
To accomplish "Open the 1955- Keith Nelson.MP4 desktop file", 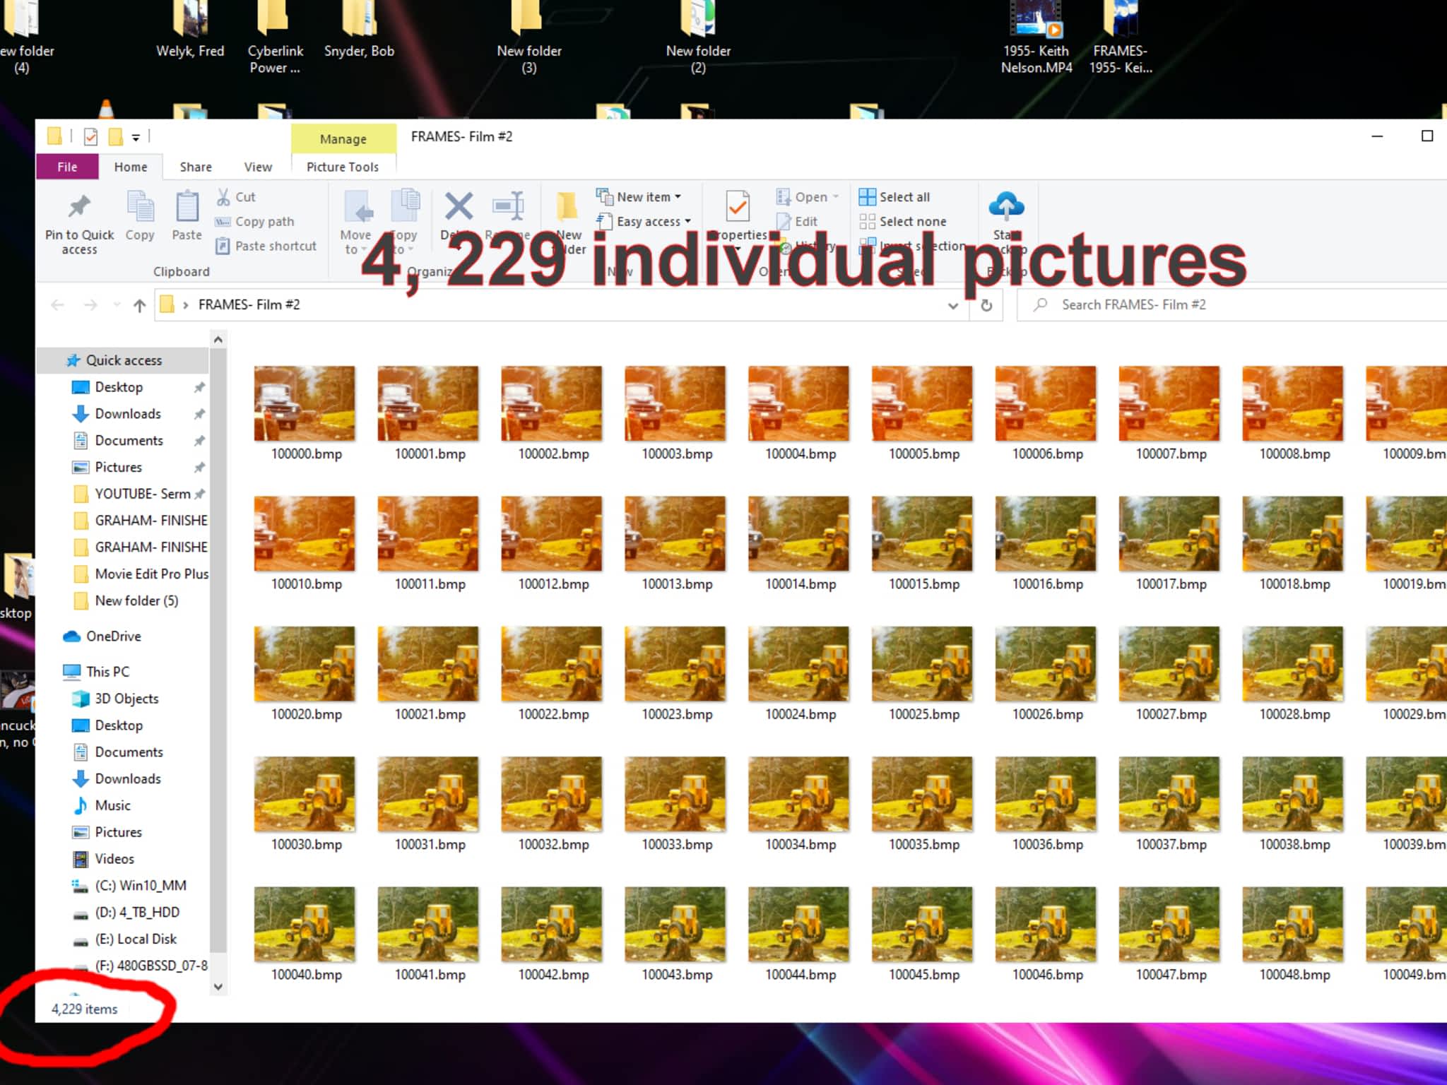I will pos(1036,37).
